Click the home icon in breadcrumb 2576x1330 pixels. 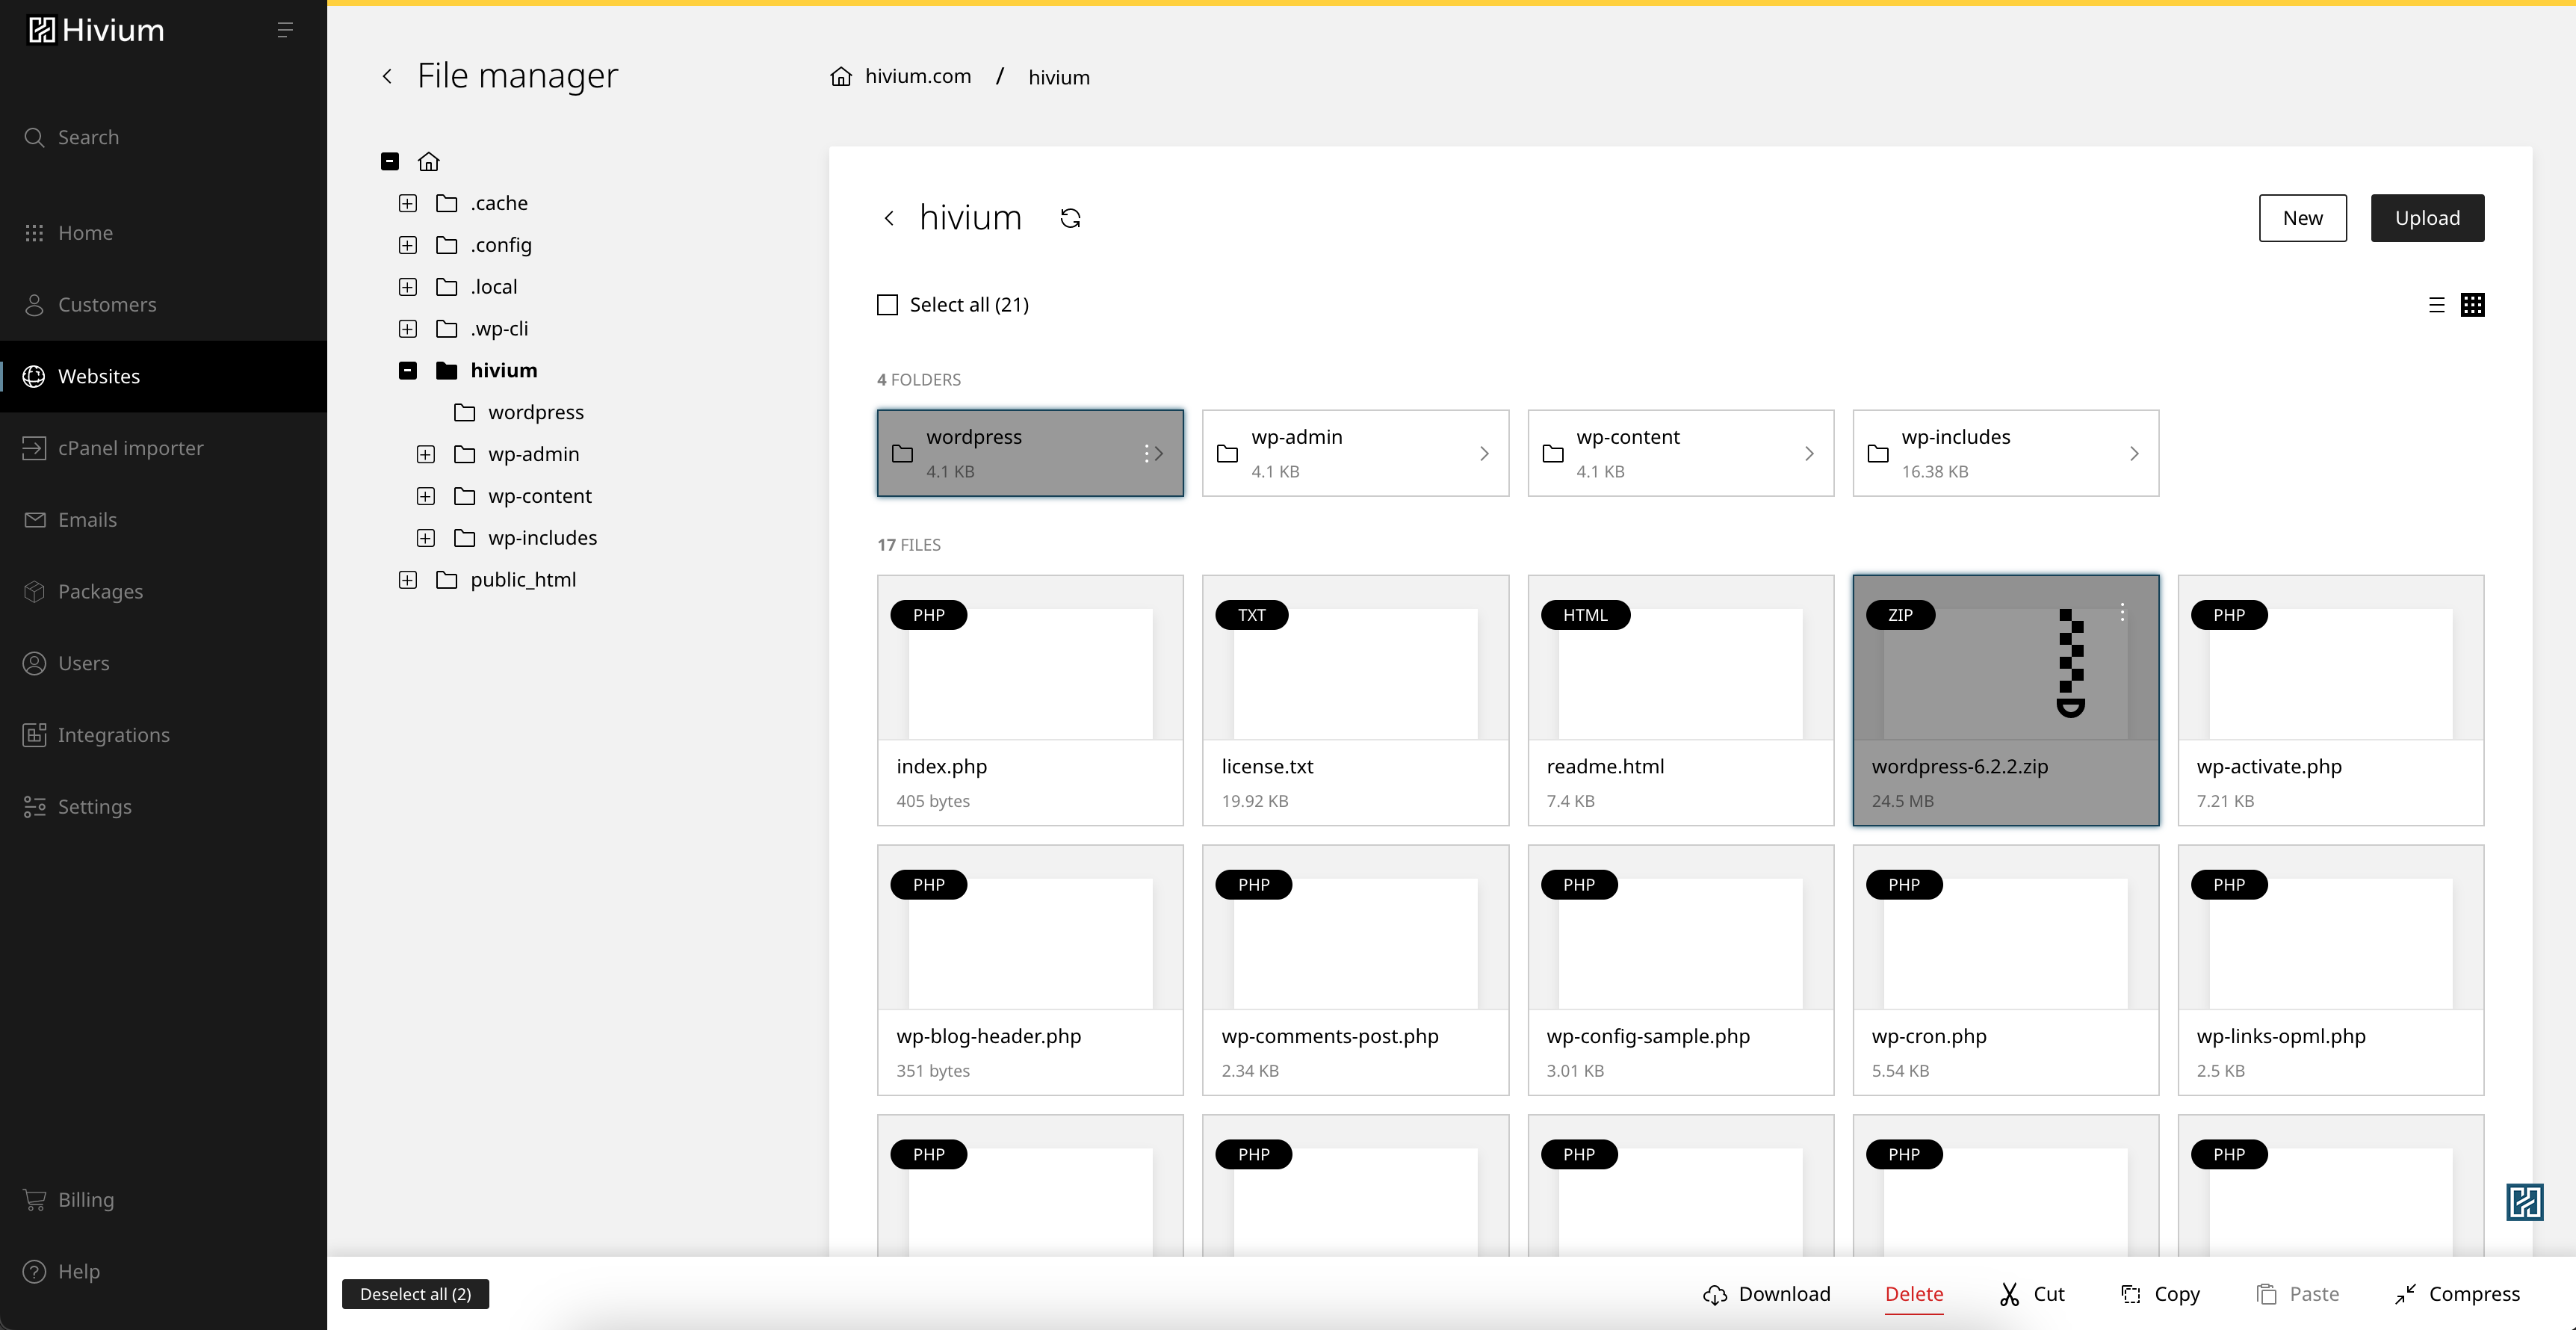(x=841, y=77)
